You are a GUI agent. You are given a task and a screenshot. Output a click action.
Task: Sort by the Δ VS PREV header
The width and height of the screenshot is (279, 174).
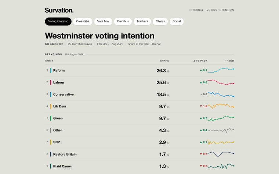click(x=200, y=61)
